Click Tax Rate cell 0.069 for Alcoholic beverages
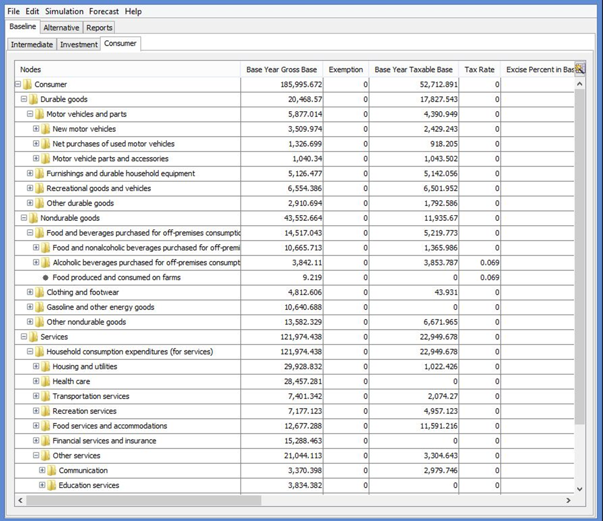This screenshot has width=603, height=521. click(479, 263)
